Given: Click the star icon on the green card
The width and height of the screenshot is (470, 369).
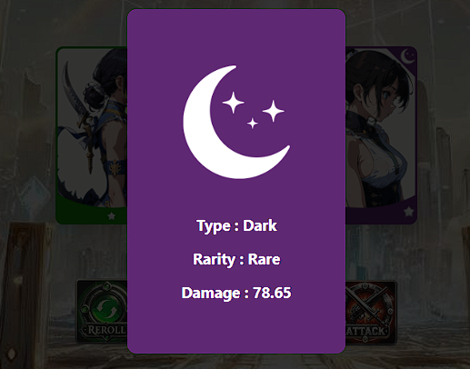Looking at the screenshot, I should coord(112,216).
